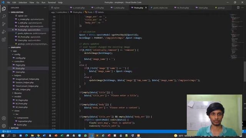Image resolution: width=246 pixels, height=138 pixels.
Task: Open Google Chrome from the taskbar
Action: click(38, 135)
